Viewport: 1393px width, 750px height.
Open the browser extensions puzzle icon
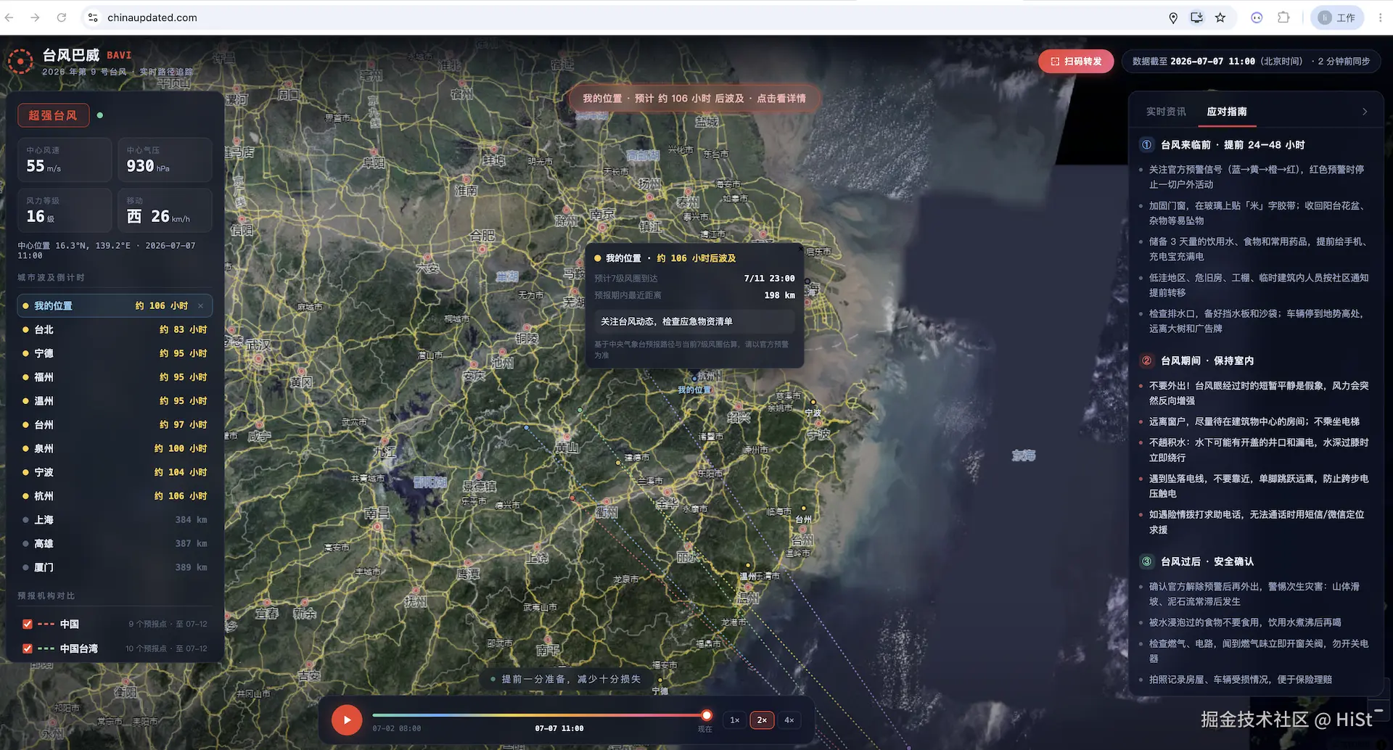point(1283,17)
